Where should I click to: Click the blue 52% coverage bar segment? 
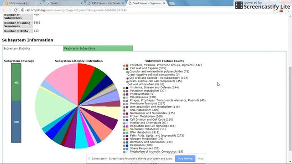16,122
